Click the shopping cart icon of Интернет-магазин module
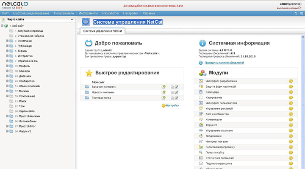Viewport: 305px width, 169px height. click(201, 141)
